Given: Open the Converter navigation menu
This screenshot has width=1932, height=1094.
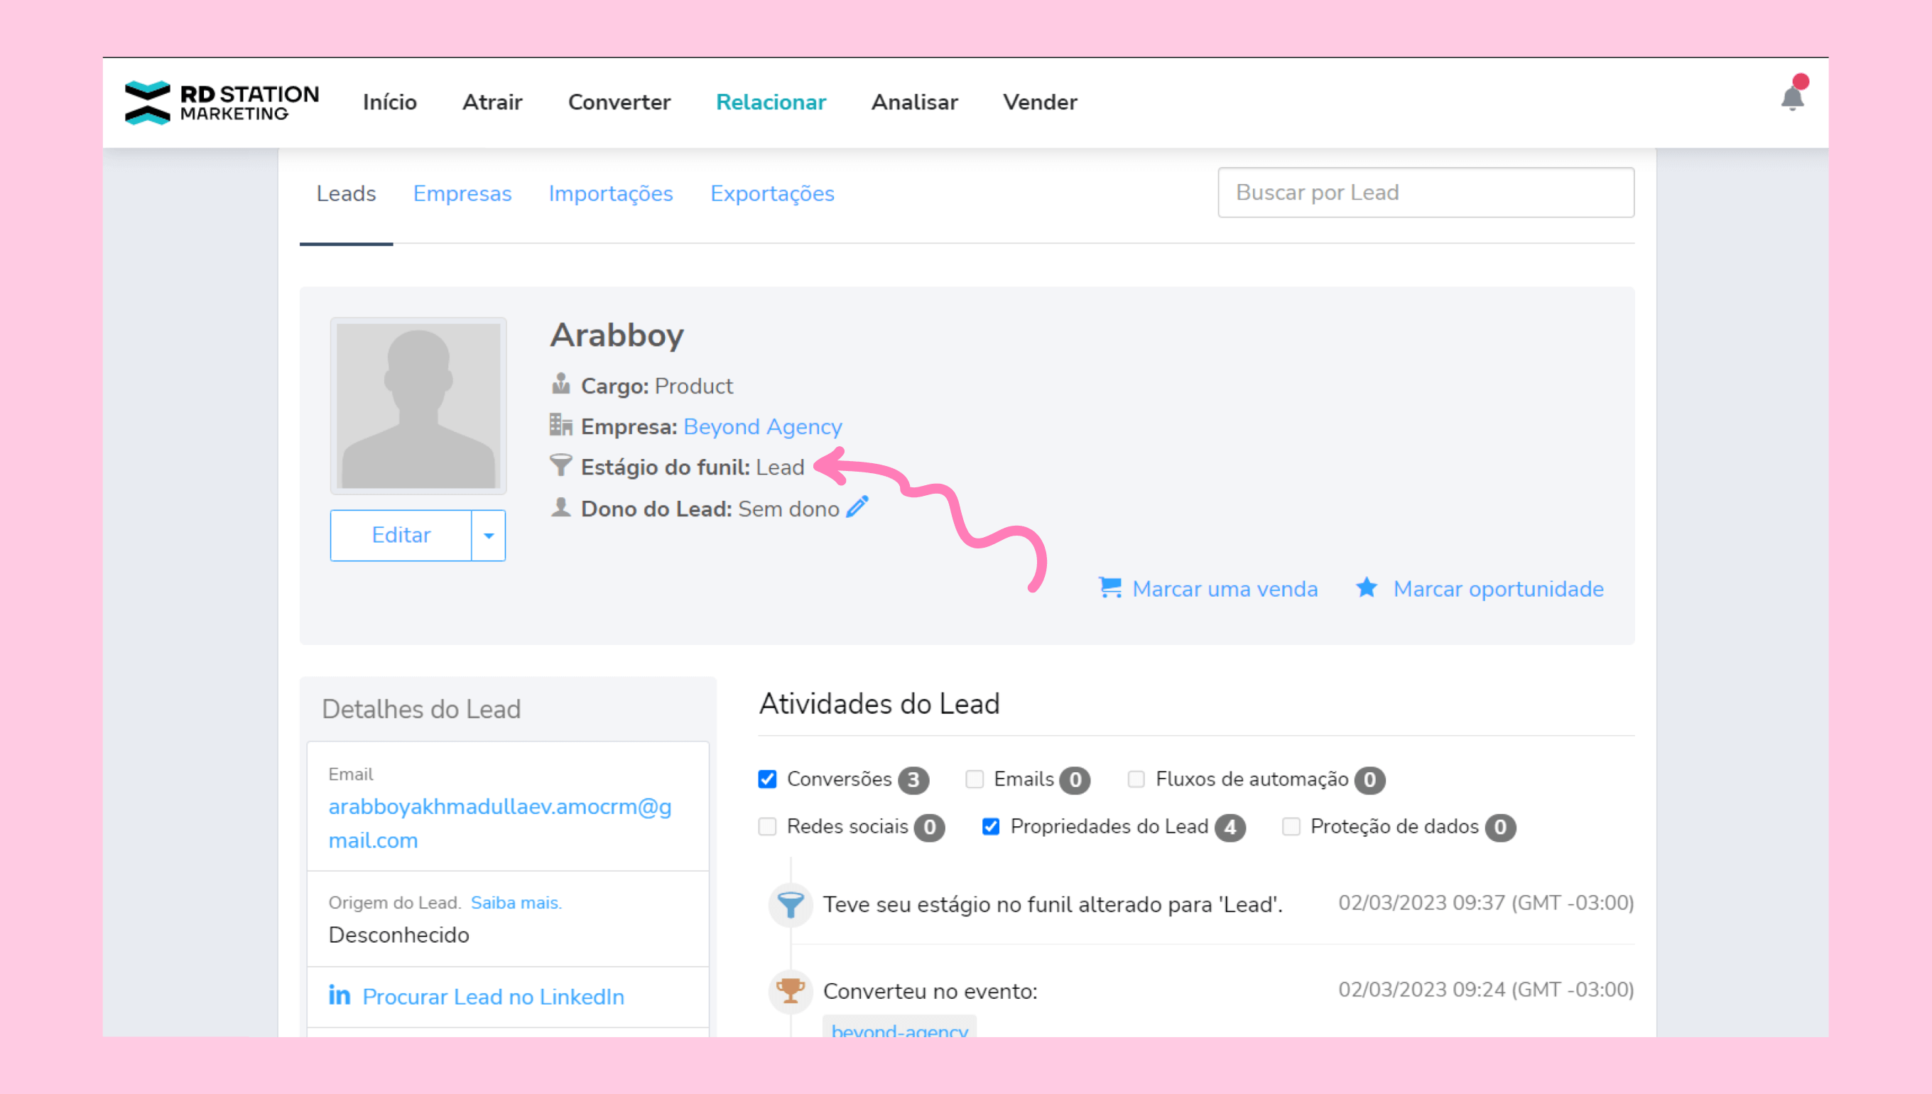Looking at the screenshot, I should (619, 102).
